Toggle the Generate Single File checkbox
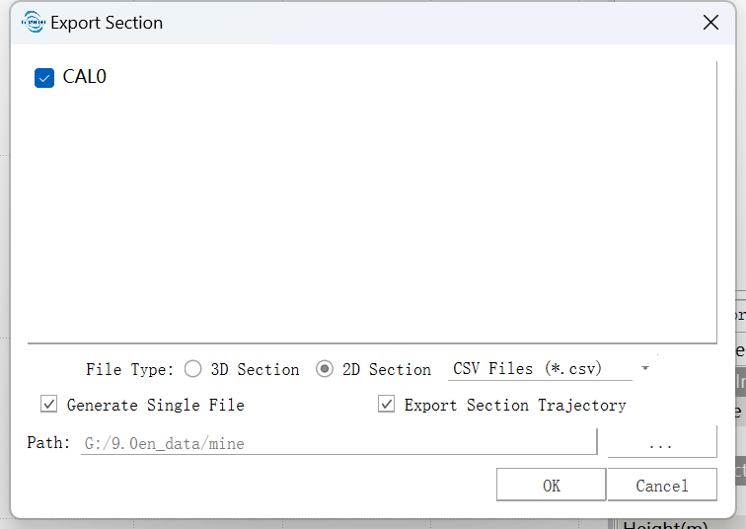 49,404
